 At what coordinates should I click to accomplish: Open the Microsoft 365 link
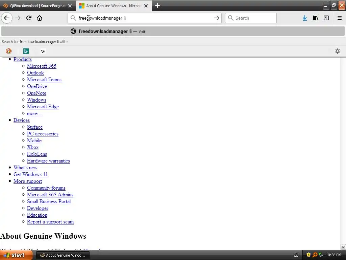coord(42,66)
